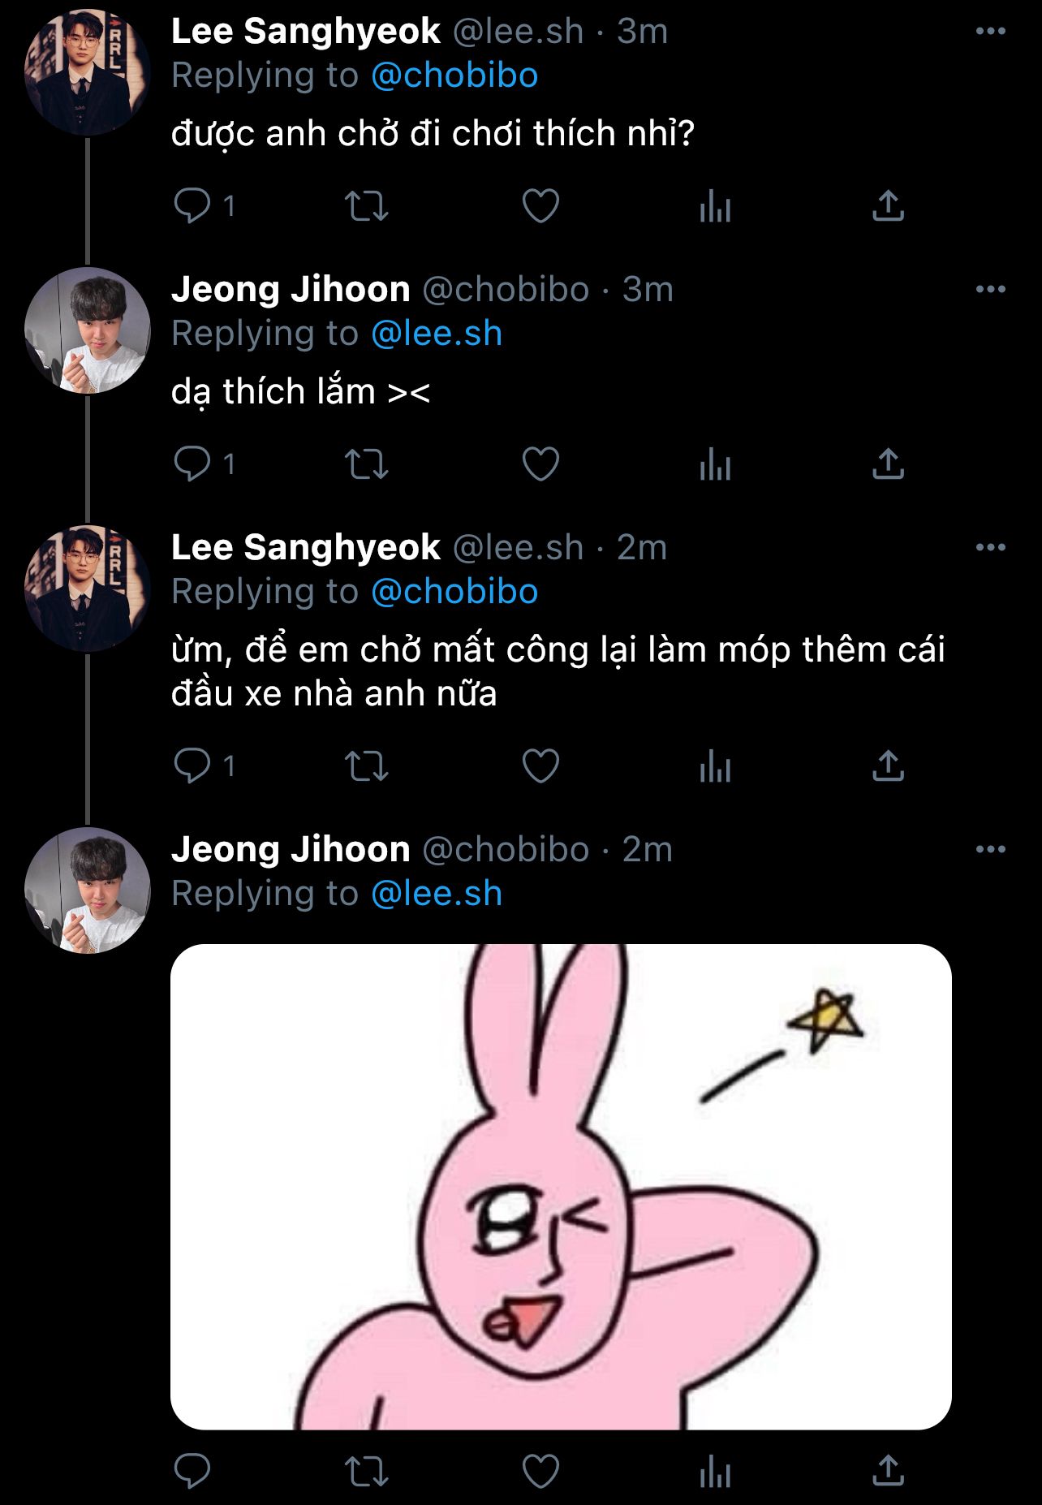Open the @lee.sh mention above rabbit image
This screenshot has height=1505, width=1042.
[437, 894]
